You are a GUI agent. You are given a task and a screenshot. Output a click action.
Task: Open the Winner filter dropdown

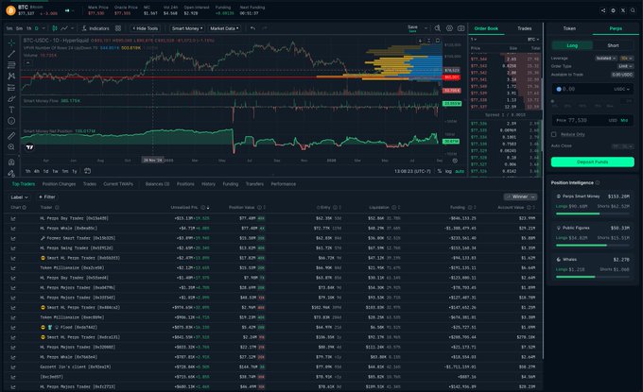pyautogui.click(x=520, y=197)
